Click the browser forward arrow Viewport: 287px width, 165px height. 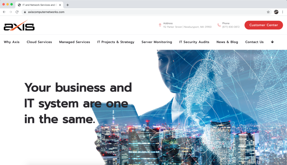coord(11,12)
